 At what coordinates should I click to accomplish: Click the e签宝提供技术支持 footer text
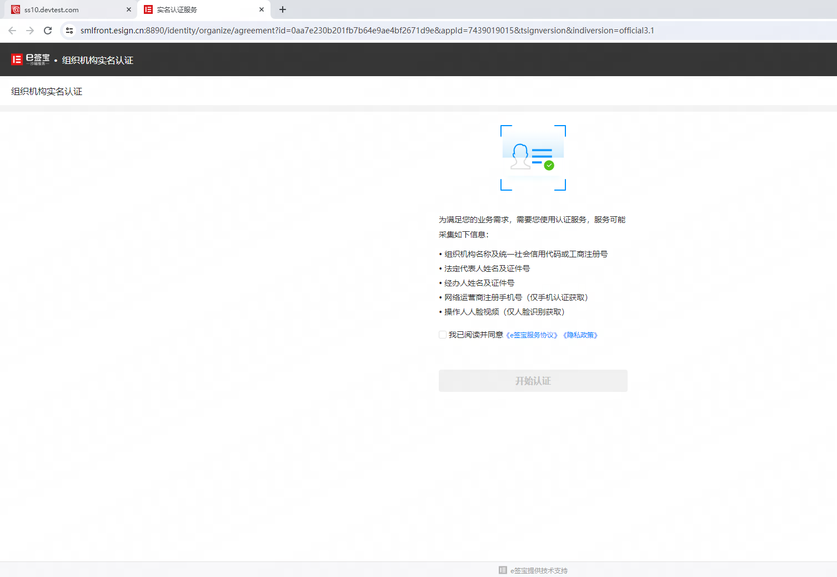coord(539,570)
